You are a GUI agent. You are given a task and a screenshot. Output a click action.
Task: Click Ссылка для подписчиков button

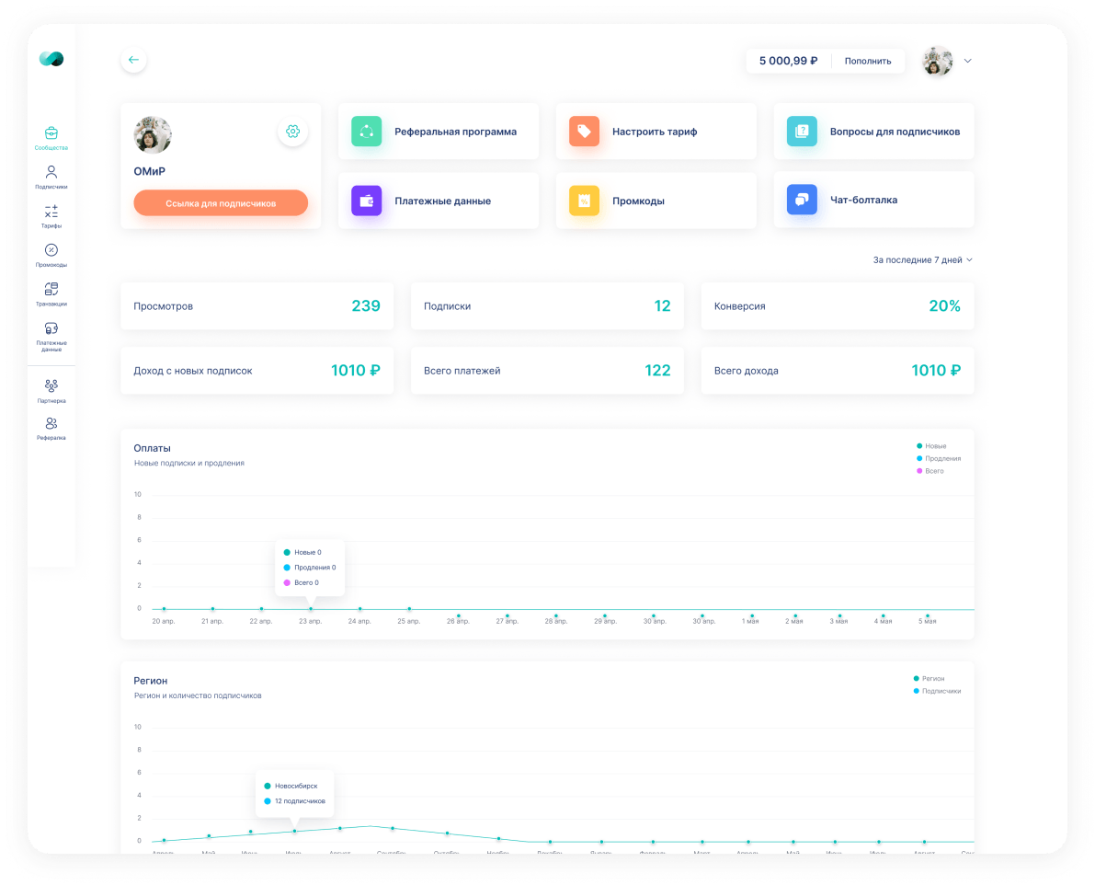coord(221,203)
